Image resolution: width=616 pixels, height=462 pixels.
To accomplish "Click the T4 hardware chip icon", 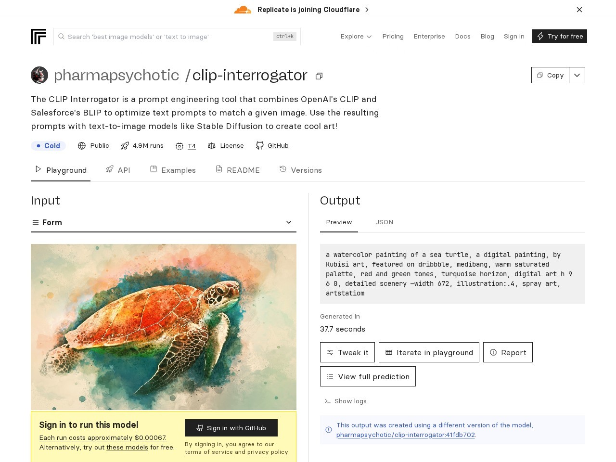I will (180, 146).
